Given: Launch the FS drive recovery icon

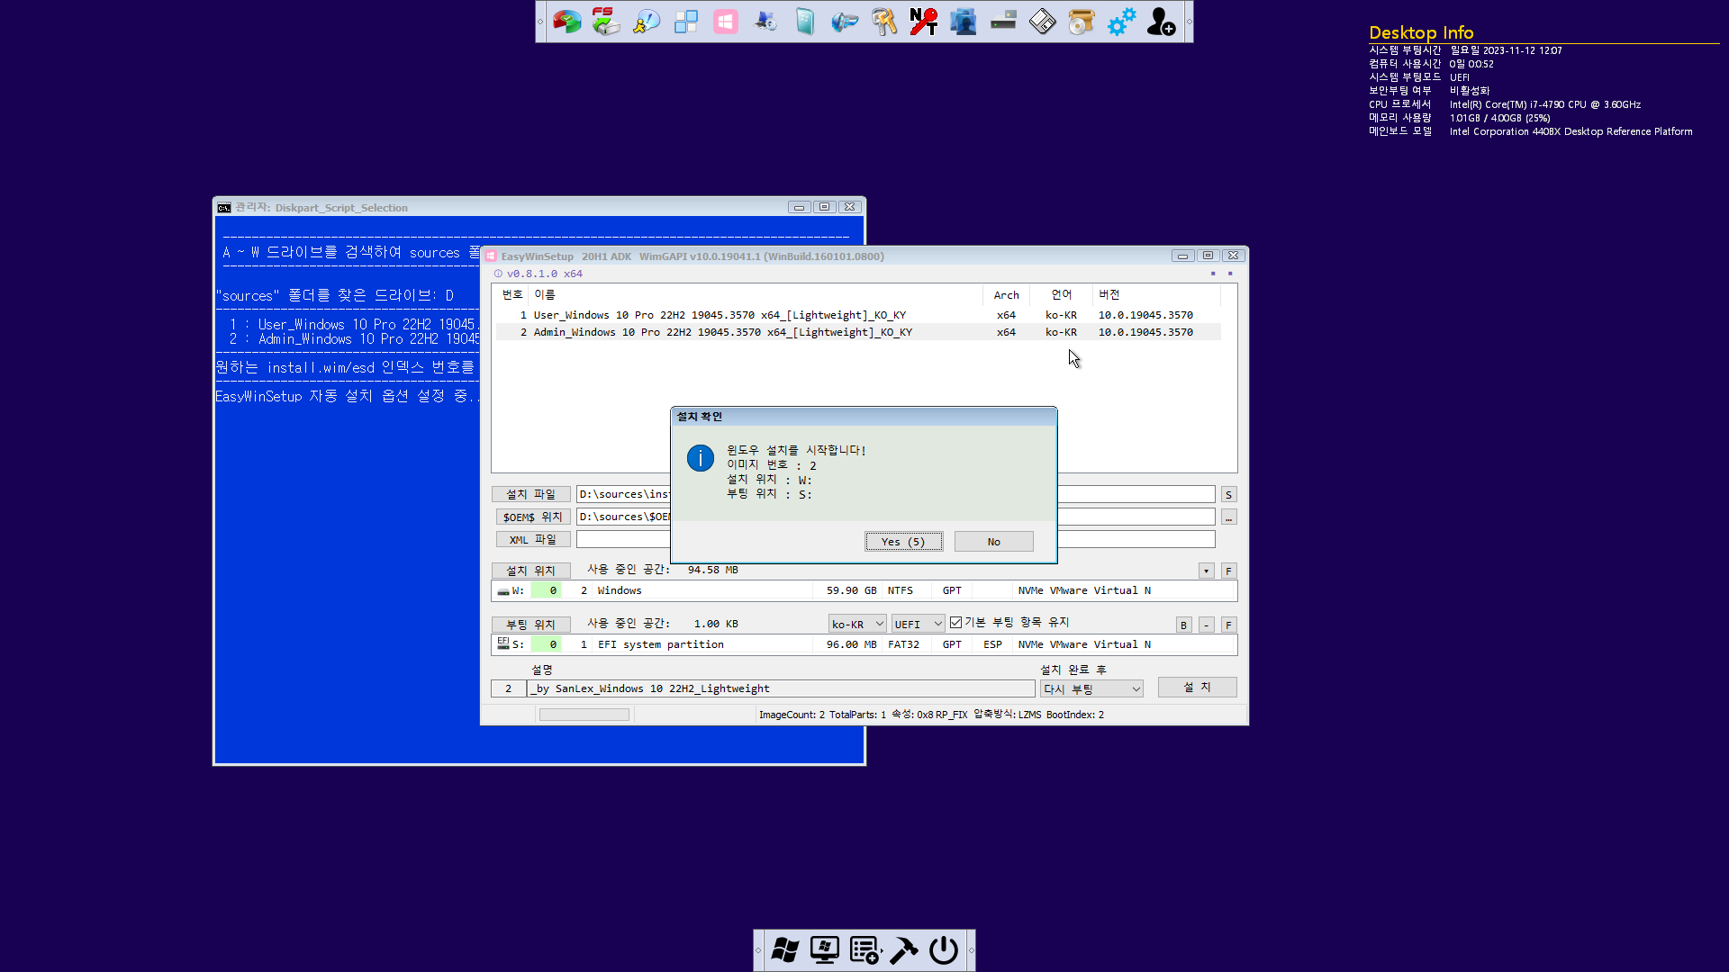Looking at the screenshot, I should [606, 22].
